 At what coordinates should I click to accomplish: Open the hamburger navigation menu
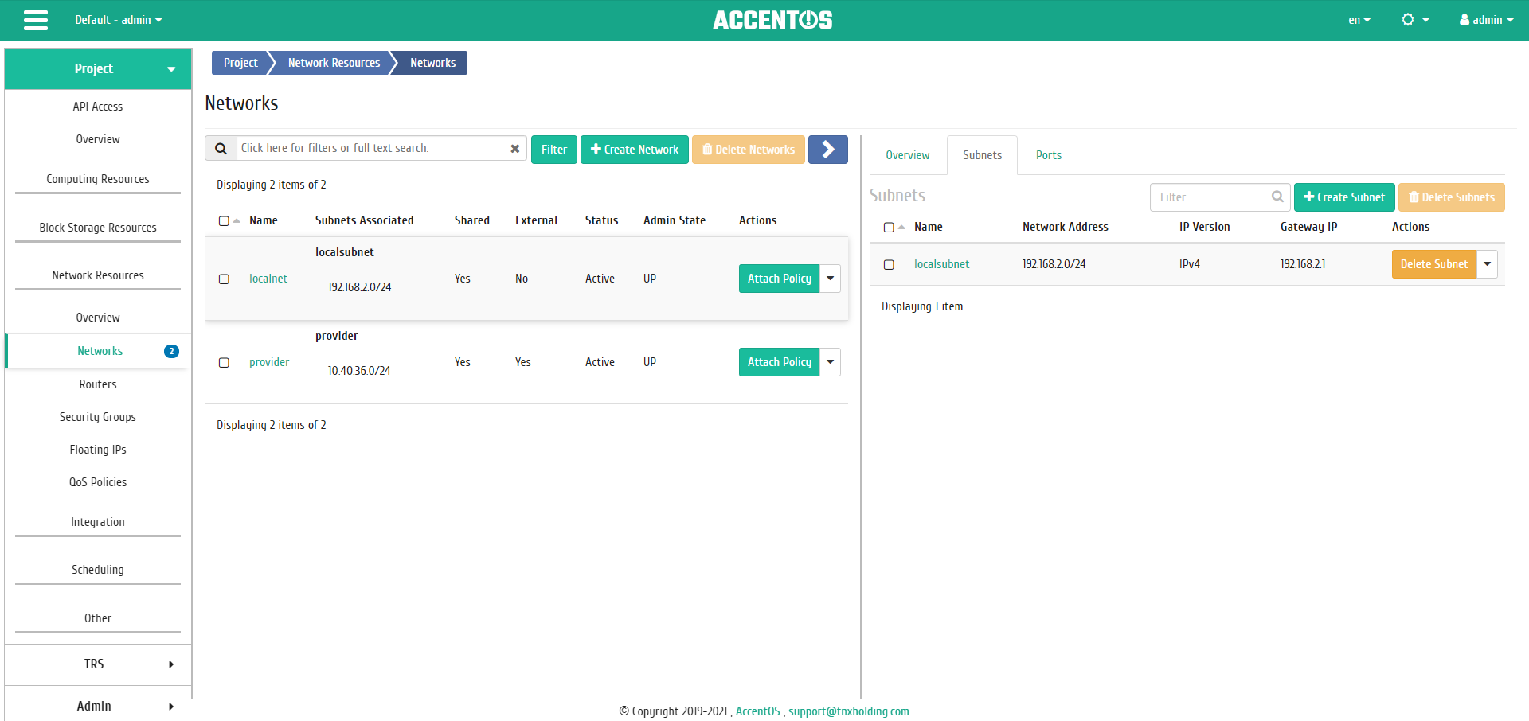click(x=36, y=20)
